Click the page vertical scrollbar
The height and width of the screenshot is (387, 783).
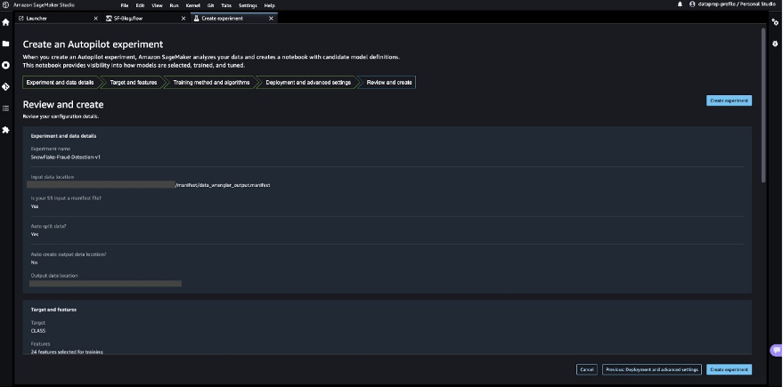click(763, 105)
